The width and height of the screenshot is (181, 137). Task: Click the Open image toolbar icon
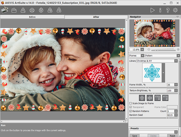[14, 10]
